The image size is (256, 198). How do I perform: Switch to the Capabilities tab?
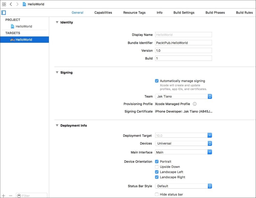coord(103,13)
